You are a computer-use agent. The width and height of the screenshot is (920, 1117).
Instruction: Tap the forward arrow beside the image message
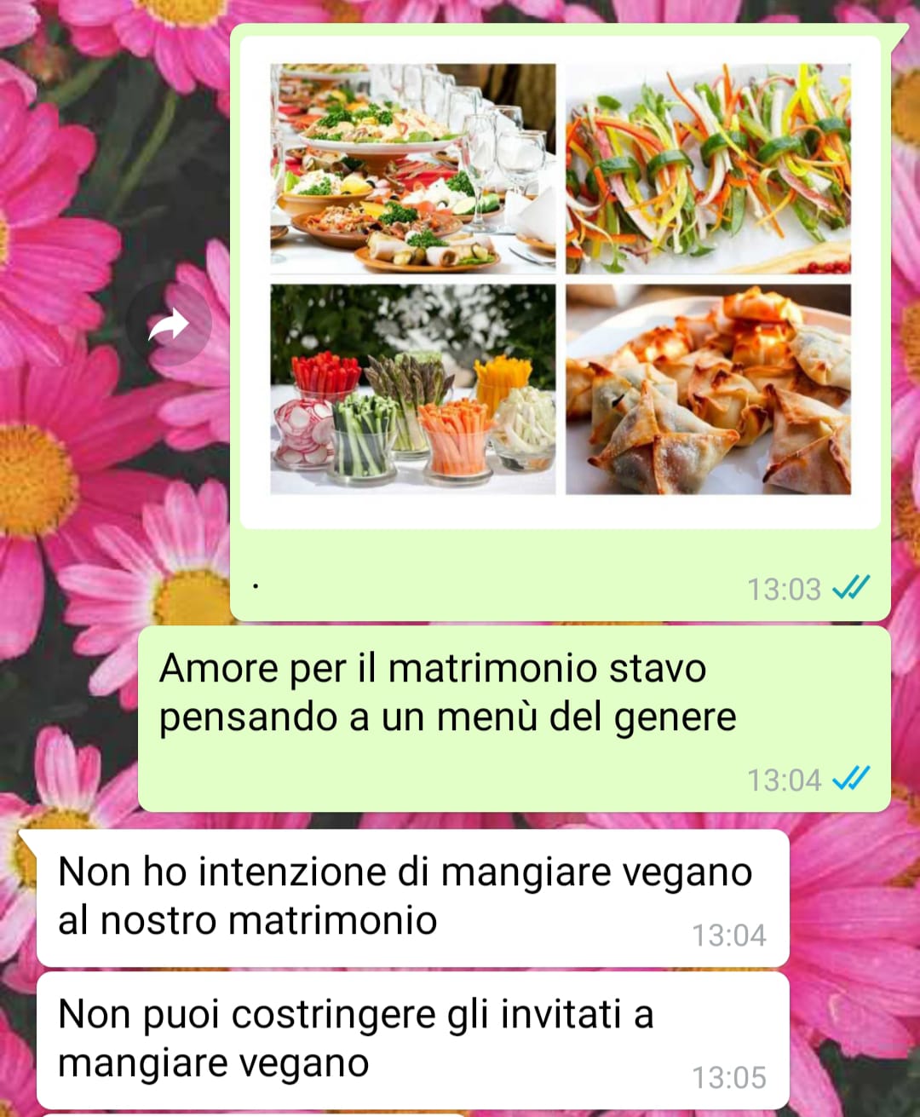click(x=169, y=324)
